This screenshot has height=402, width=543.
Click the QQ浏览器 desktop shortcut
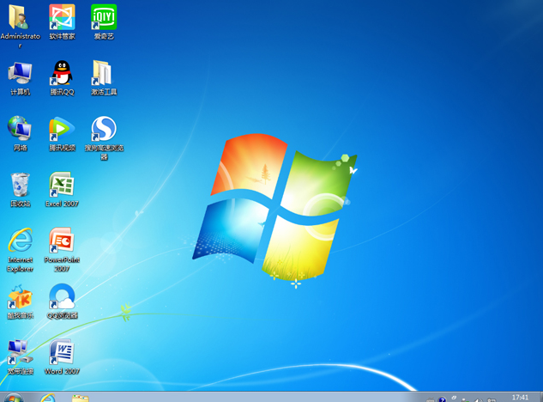tap(62, 298)
